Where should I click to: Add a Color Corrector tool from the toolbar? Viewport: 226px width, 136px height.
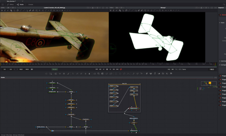[x=73, y=74]
